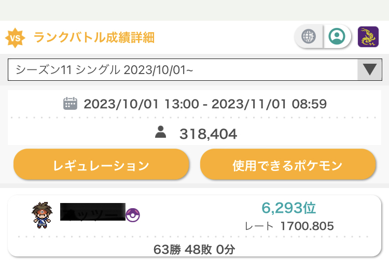Viewport: 389px width, 261px height.
Task: Open the レギュレーション button
Action: click(x=101, y=166)
